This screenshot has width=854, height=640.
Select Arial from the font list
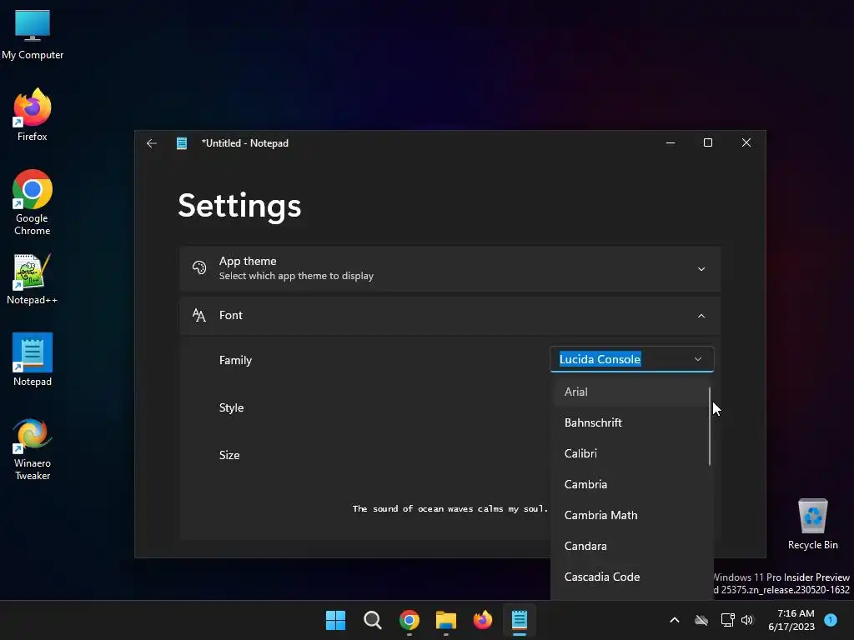click(631, 392)
